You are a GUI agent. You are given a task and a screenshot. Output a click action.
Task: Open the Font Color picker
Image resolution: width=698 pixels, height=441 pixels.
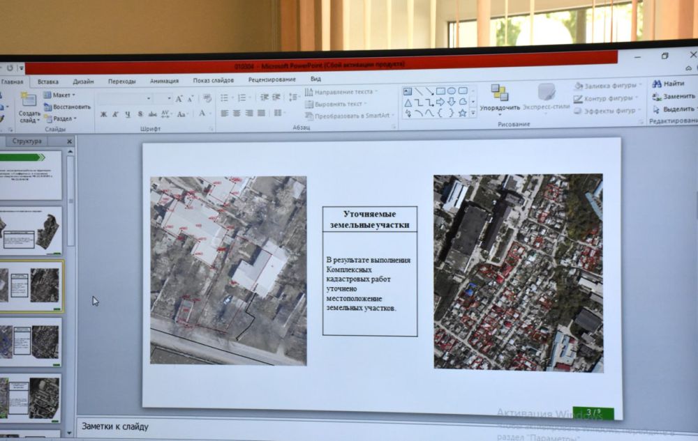coord(203,114)
